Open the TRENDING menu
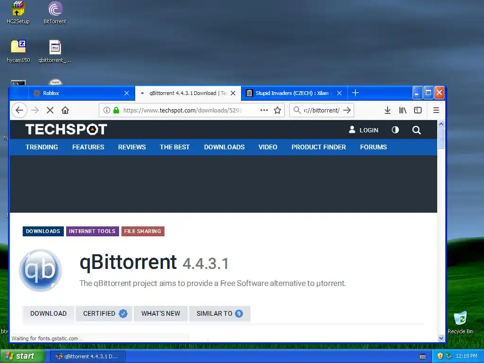This screenshot has height=363, width=484. pos(42,147)
